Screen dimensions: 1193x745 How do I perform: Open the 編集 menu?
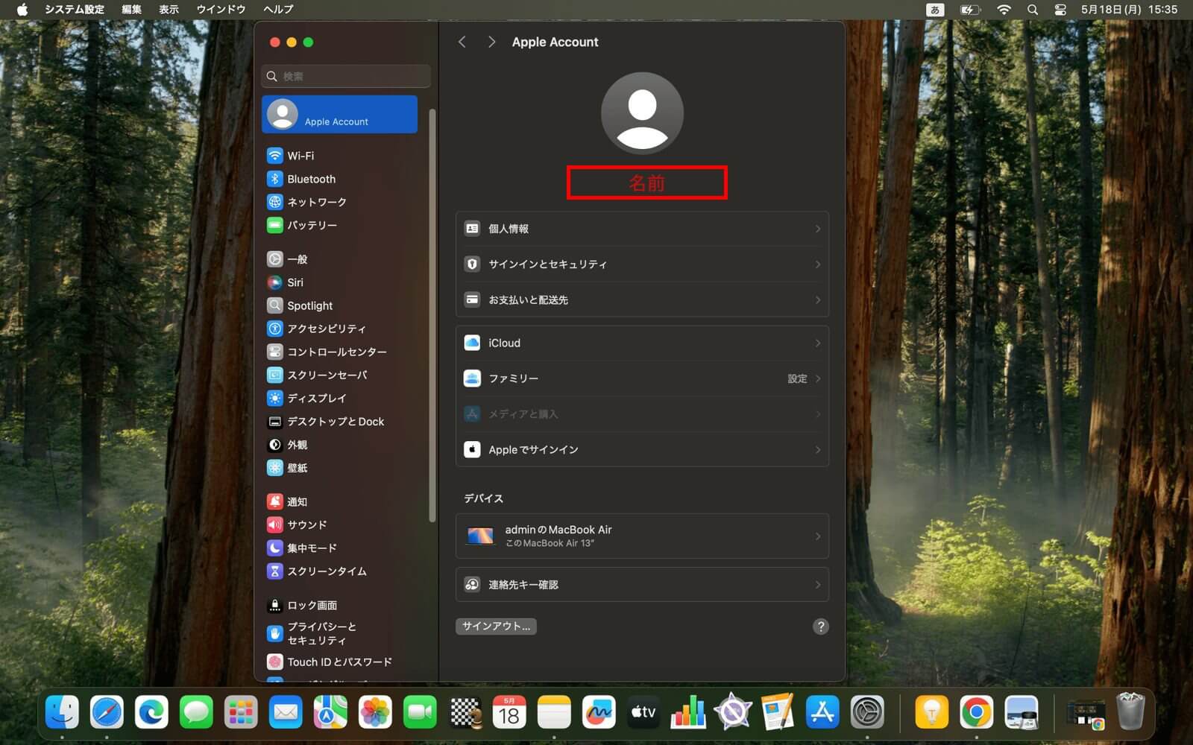(132, 10)
